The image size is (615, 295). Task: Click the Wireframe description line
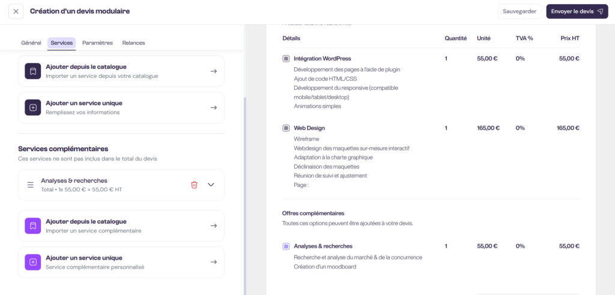(306, 139)
